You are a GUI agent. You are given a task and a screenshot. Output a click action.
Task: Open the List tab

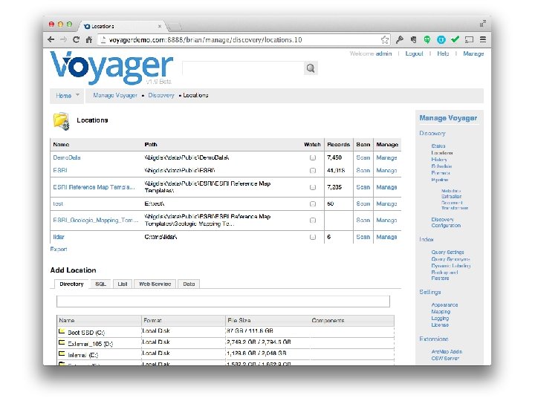123,284
